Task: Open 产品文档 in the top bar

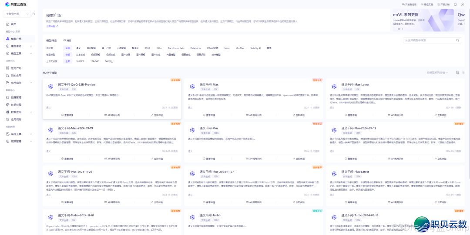Action: (443, 4)
